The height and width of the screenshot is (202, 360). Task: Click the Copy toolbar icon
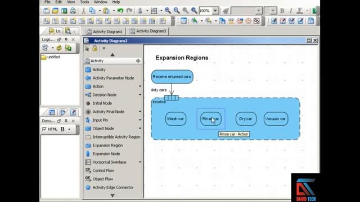pos(92,11)
